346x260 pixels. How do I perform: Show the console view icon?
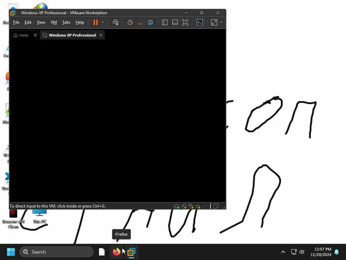tap(199, 22)
